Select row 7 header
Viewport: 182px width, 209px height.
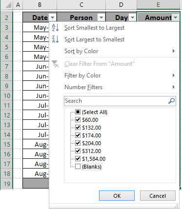click(x=6, y=66)
